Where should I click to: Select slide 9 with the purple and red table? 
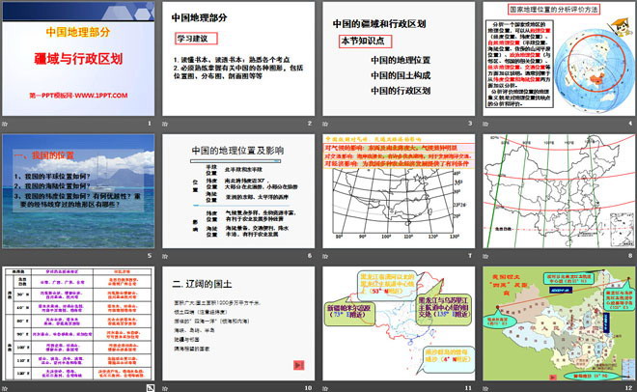[x=78, y=323]
